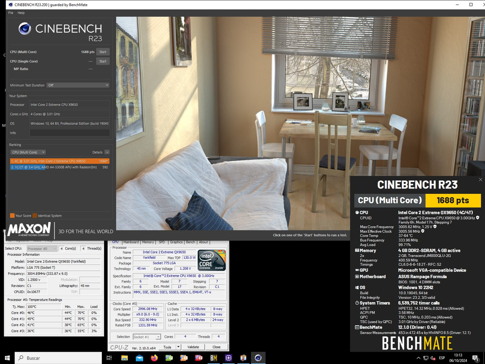This screenshot has height=364, width=485.
Task: Select ranking row Intel Core 2 Extreme X9650
Action: (60, 161)
